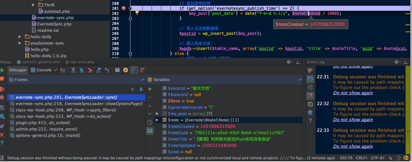
Task: Hide the Debug panel icon
Action: click(x=298, y=62)
